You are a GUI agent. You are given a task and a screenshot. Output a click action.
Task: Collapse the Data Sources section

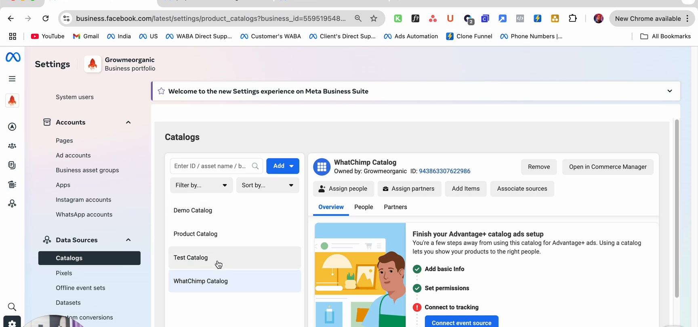click(128, 240)
